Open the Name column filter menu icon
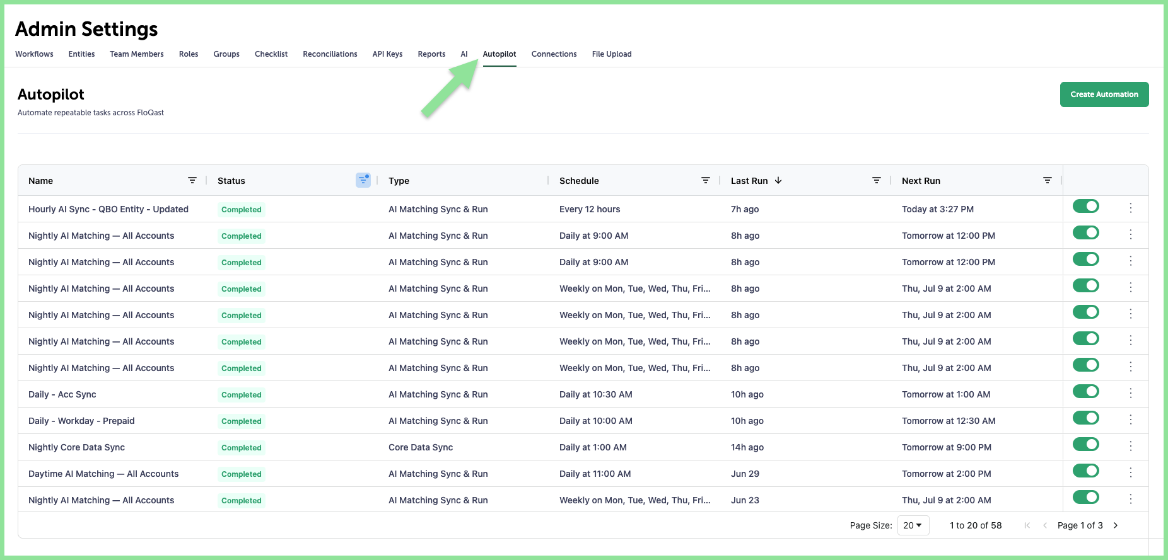 [192, 180]
